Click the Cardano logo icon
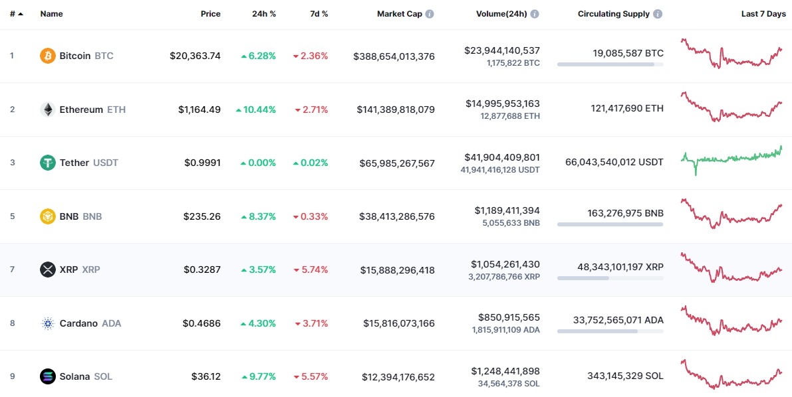The height and width of the screenshot is (397, 792). [48, 323]
